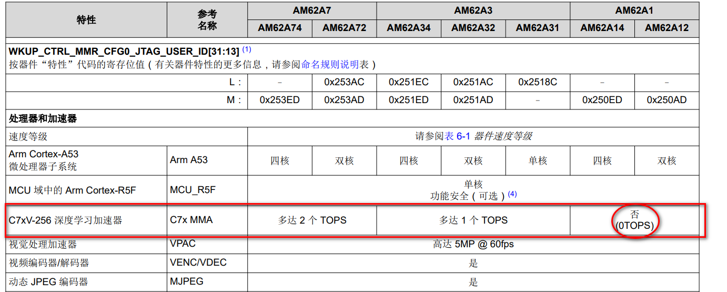727x292 pixels.
Task: Select 四核 cell in the AM62A74 column
Action: (x=280, y=160)
